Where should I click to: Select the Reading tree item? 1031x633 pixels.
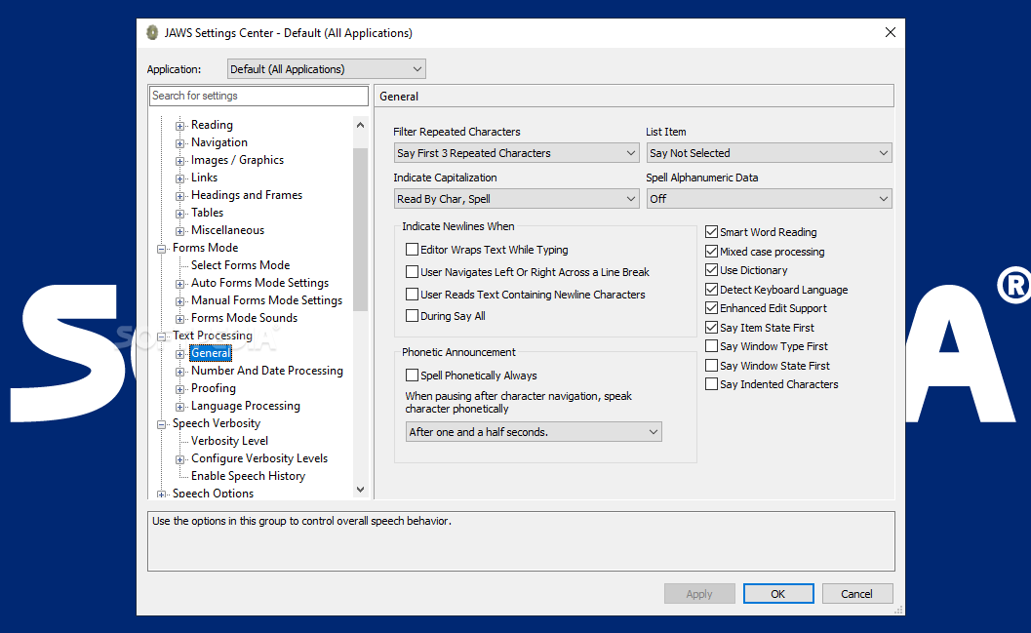tap(212, 125)
